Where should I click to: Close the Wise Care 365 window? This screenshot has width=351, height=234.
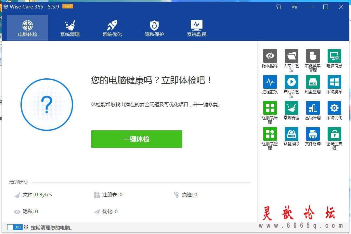coord(341,7)
